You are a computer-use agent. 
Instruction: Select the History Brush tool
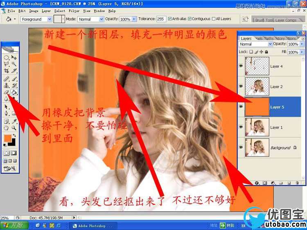pyautogui.click(x=14, y=85)
